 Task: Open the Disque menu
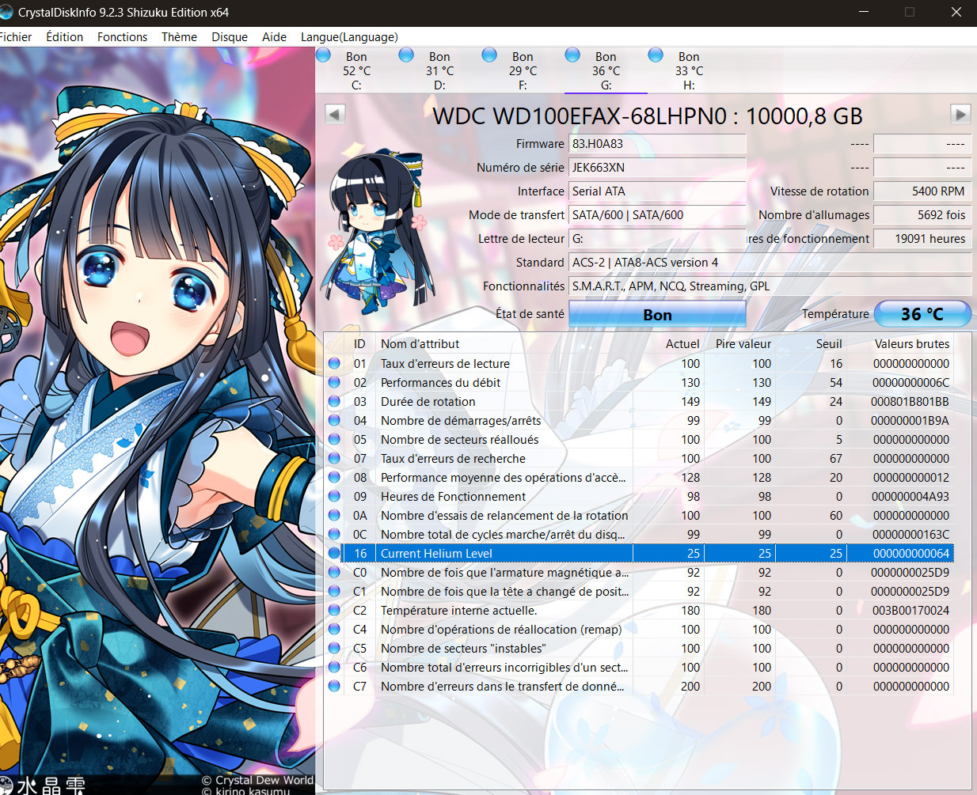pyautogui.click(x=230, y=37)
